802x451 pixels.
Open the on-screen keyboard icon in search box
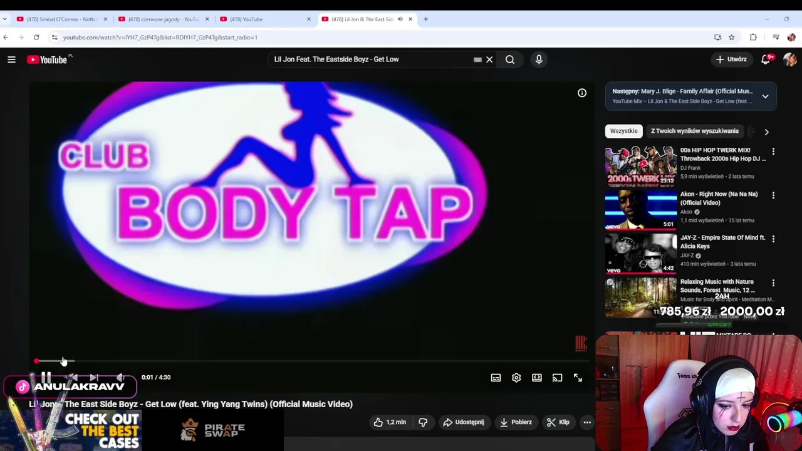click(x=477, y=60)
